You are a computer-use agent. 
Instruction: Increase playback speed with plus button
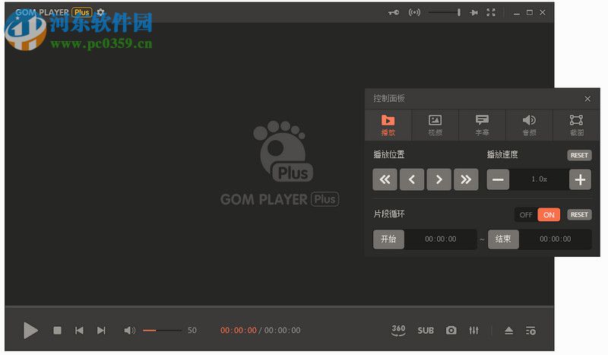580,179
